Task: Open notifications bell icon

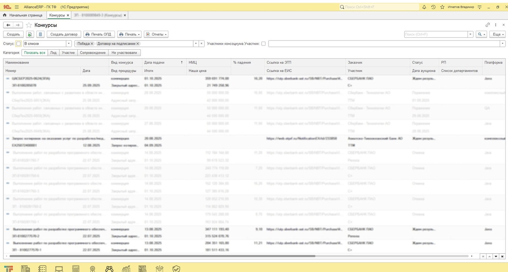Action: tap(424, 7)
